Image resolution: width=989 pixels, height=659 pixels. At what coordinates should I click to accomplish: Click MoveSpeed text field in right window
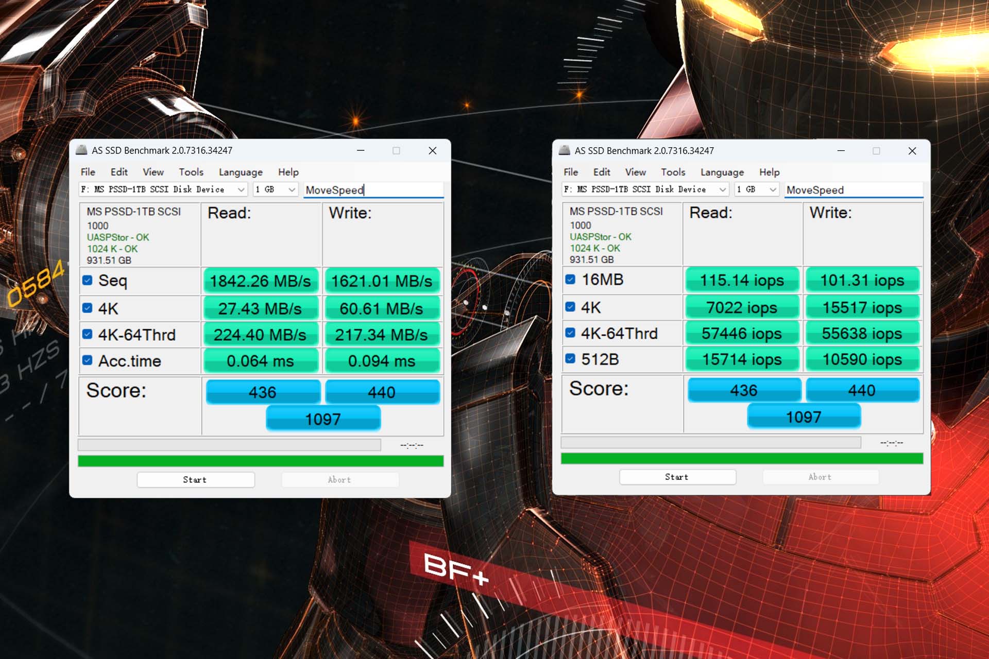[x=854, y=190]
